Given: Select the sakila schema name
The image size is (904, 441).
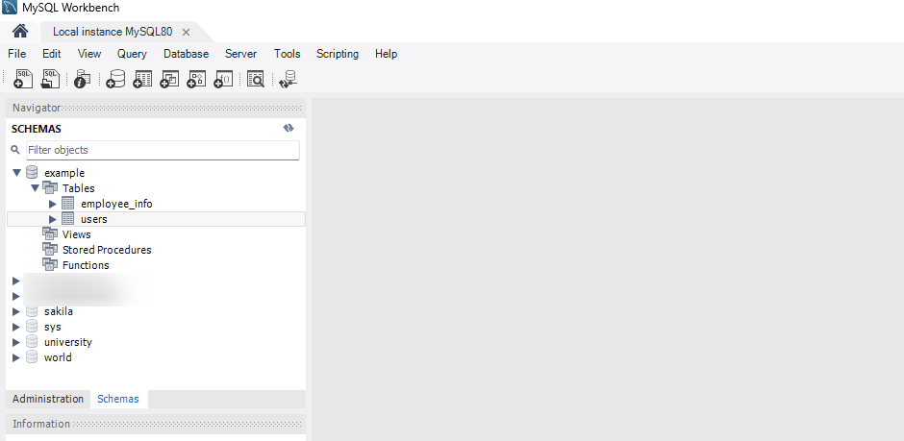Looking at the screenshot, I should point(59,311).
